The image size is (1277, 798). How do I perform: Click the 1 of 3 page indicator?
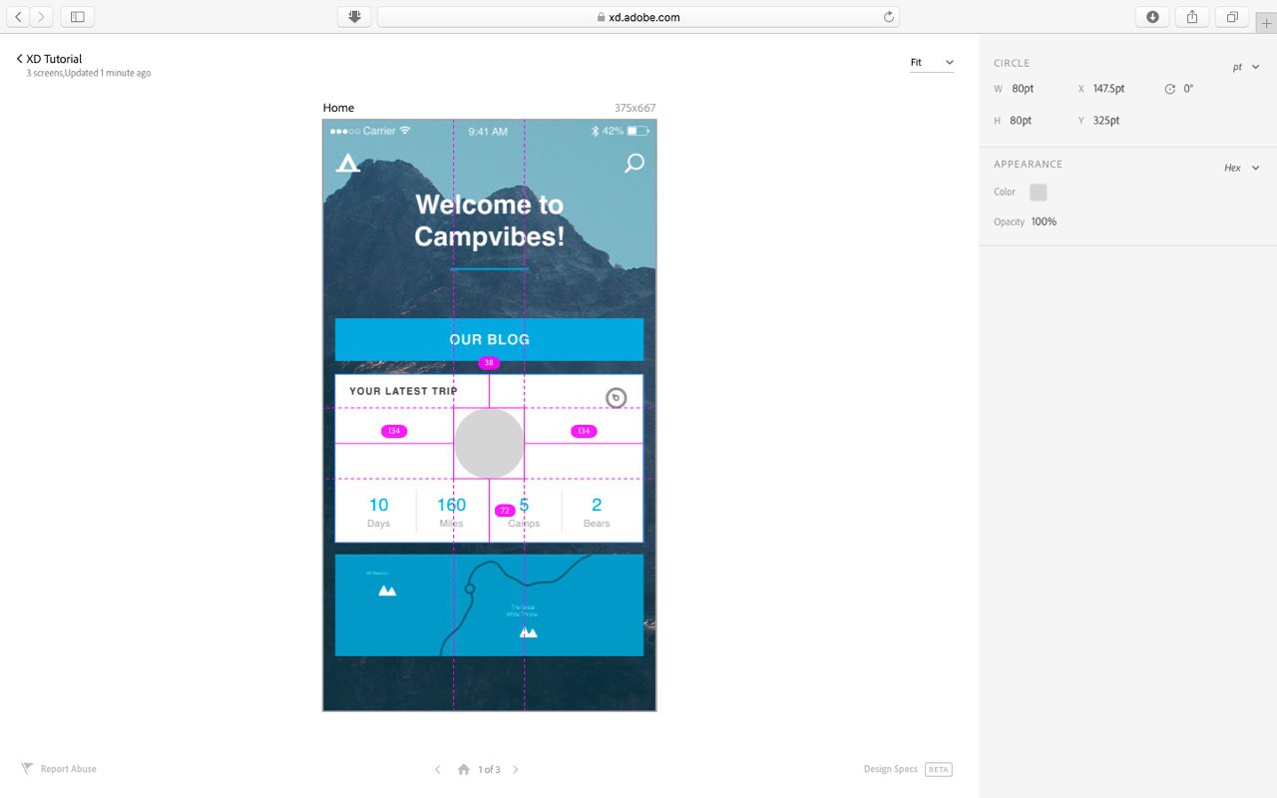pos(489,769)
